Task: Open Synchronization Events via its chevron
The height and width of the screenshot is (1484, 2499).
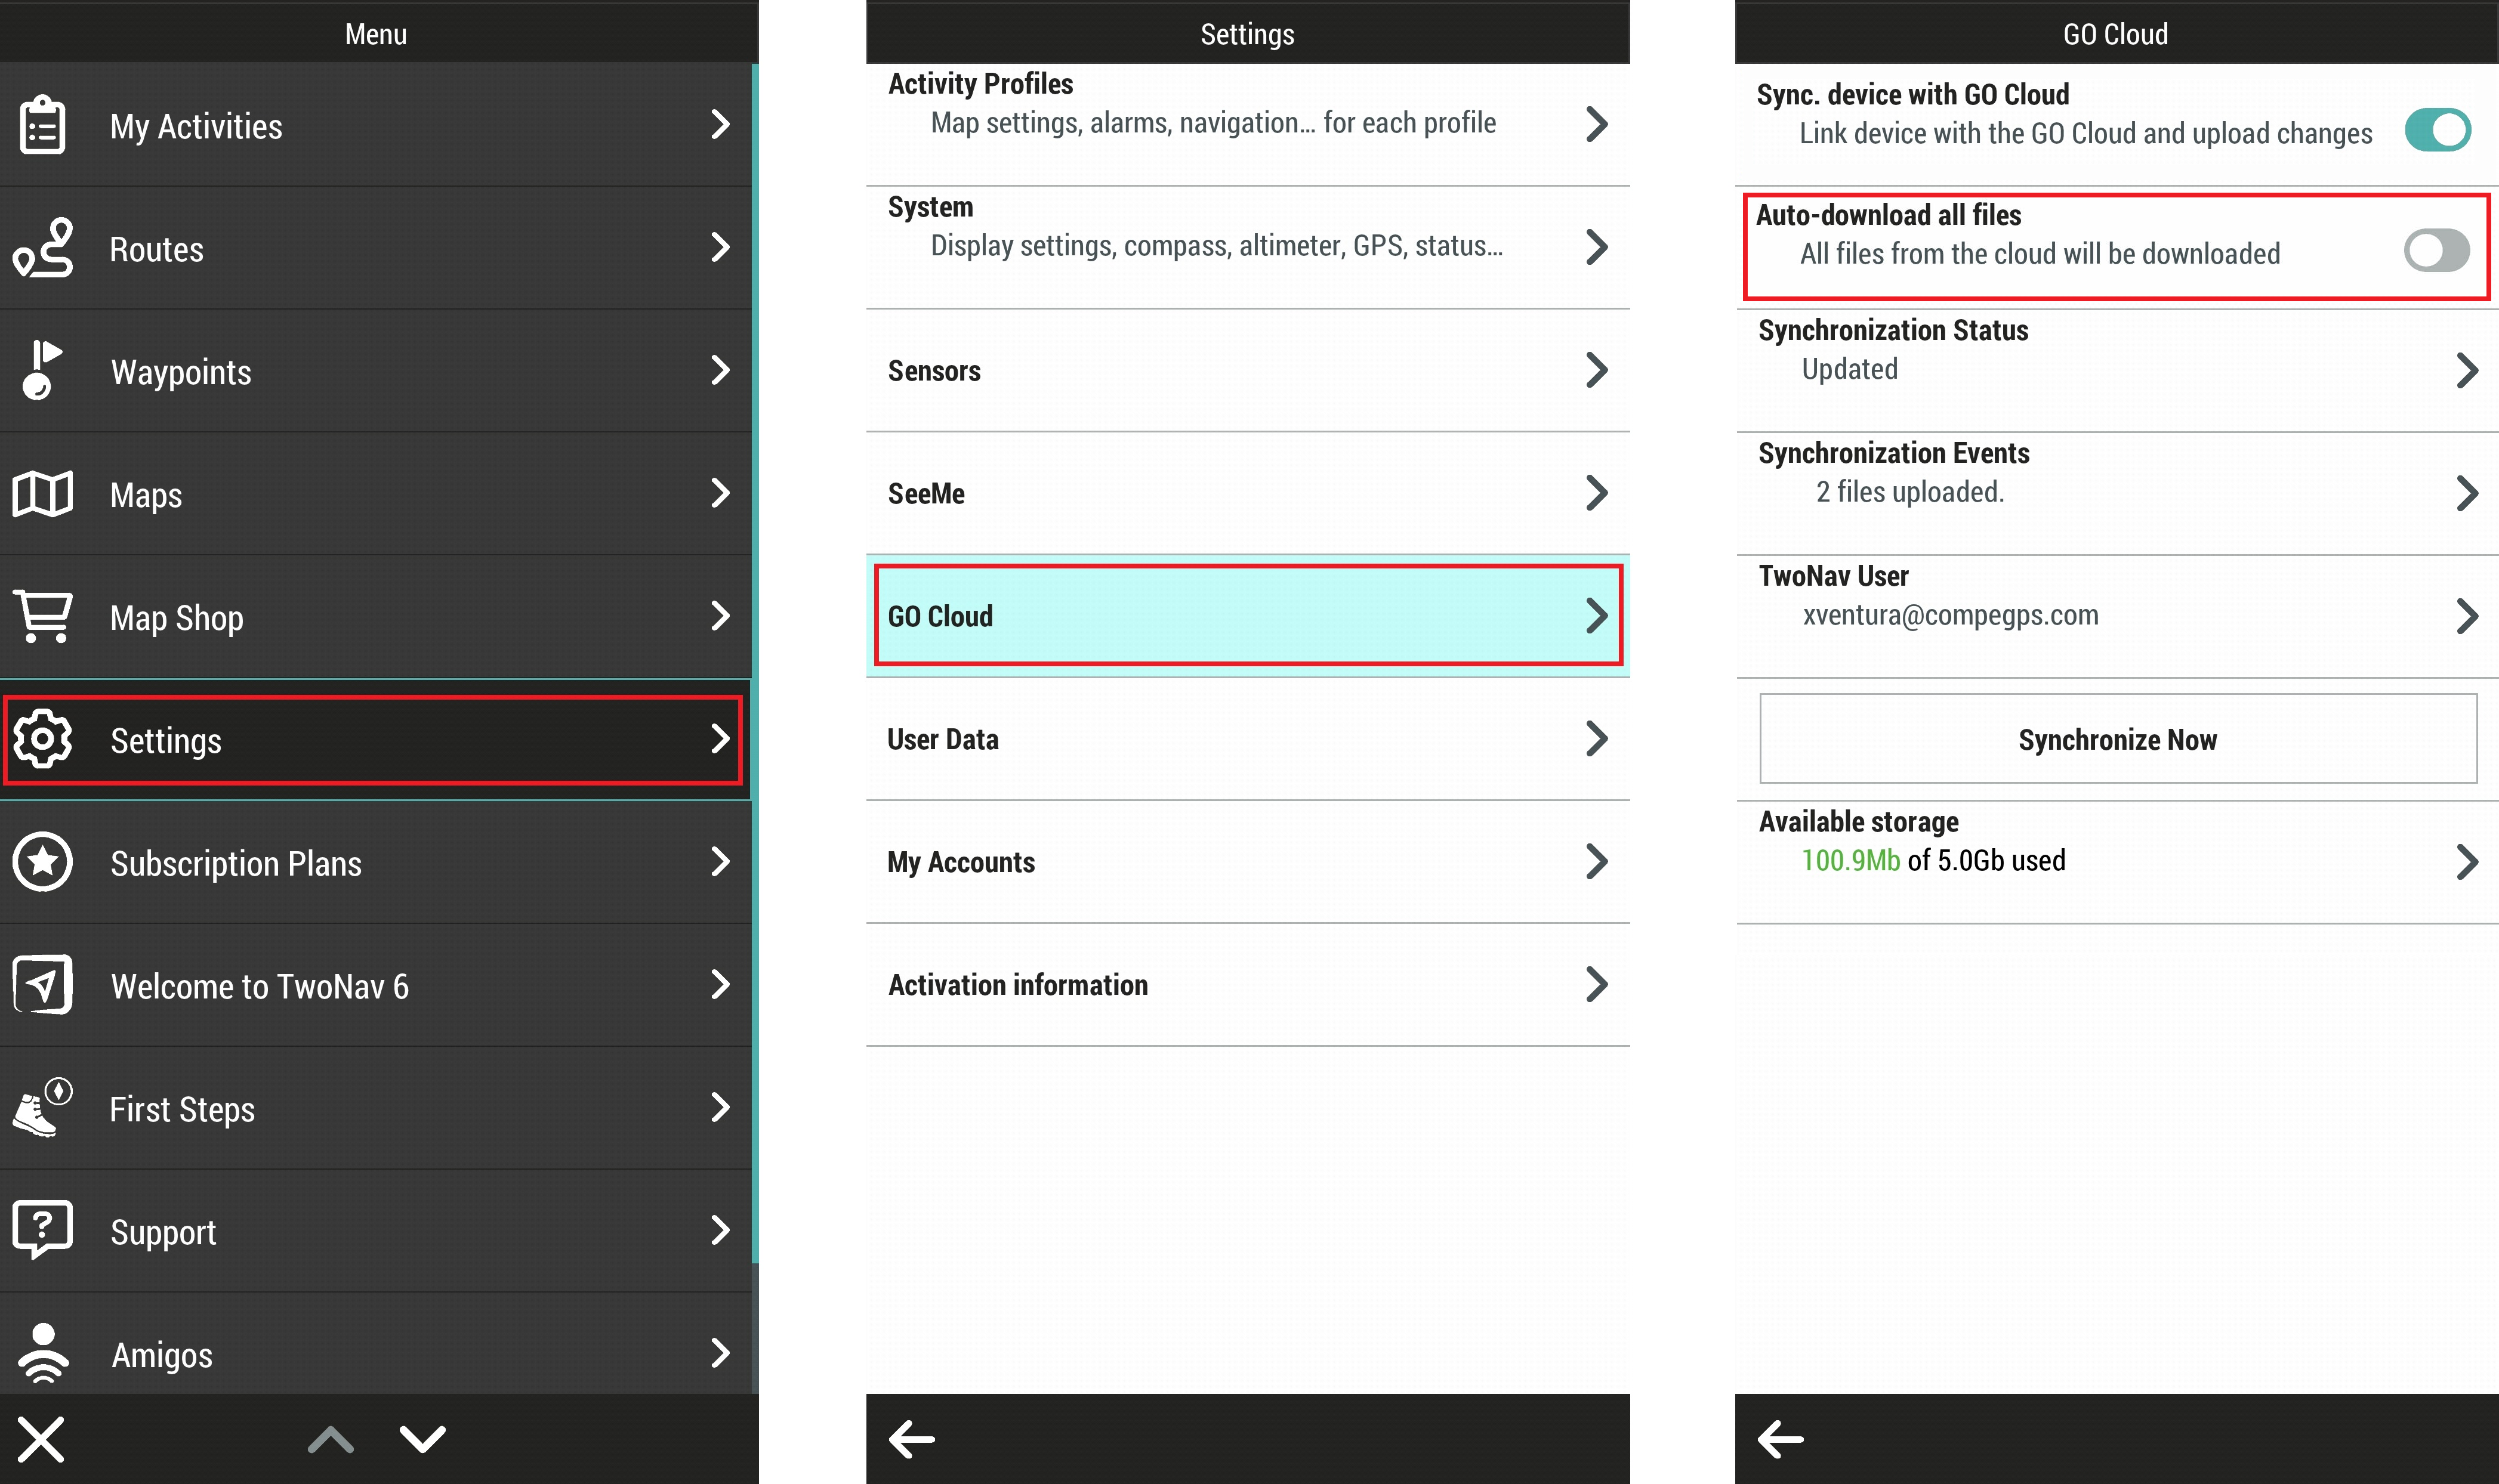Action: tap(2467, 493)
